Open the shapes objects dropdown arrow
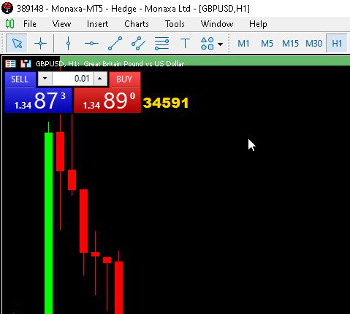The image size is (350, 314). pos(220,44)
